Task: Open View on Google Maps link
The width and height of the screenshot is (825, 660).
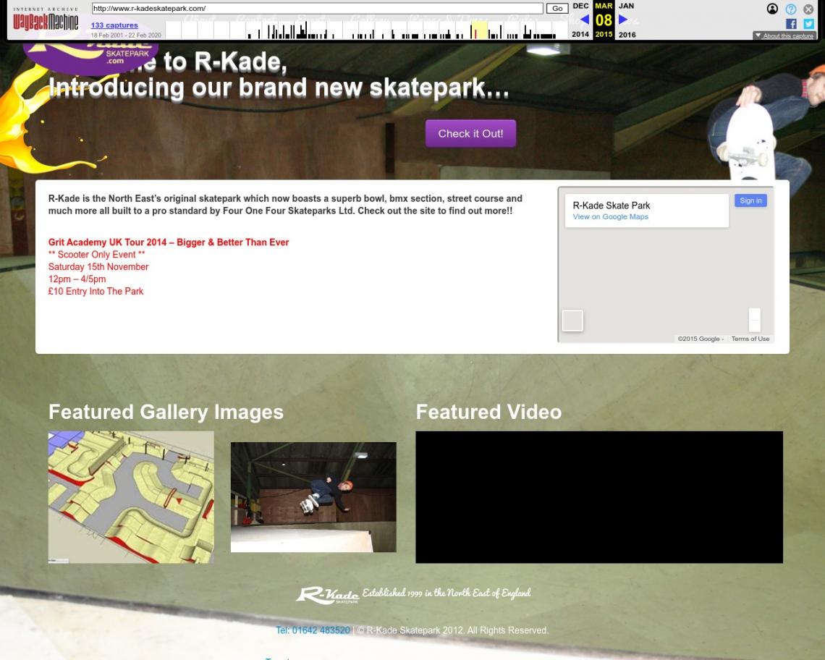Action: (x=610, y=217)
